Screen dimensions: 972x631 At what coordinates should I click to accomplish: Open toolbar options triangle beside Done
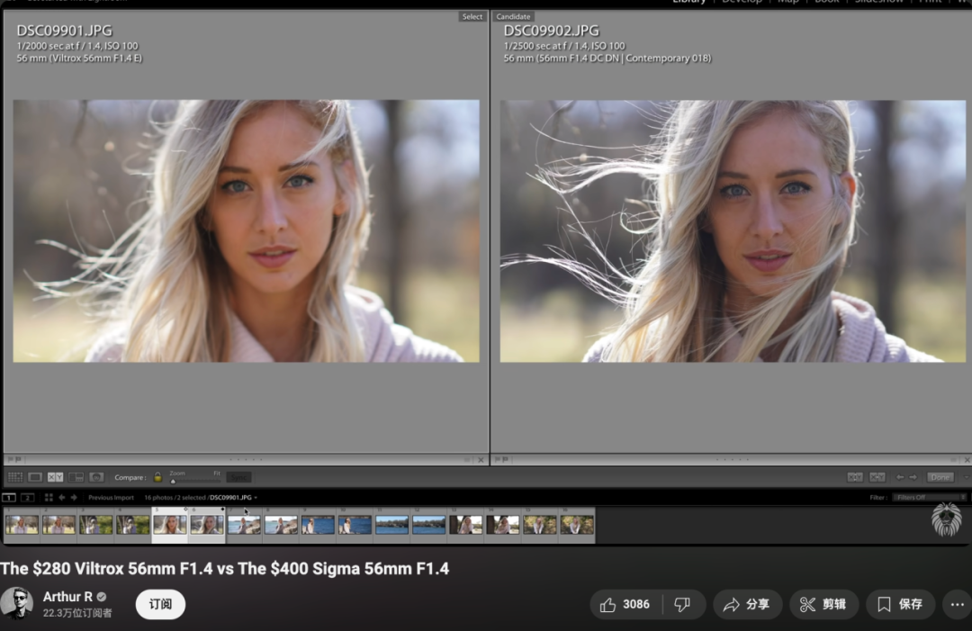tap(966, 477)
